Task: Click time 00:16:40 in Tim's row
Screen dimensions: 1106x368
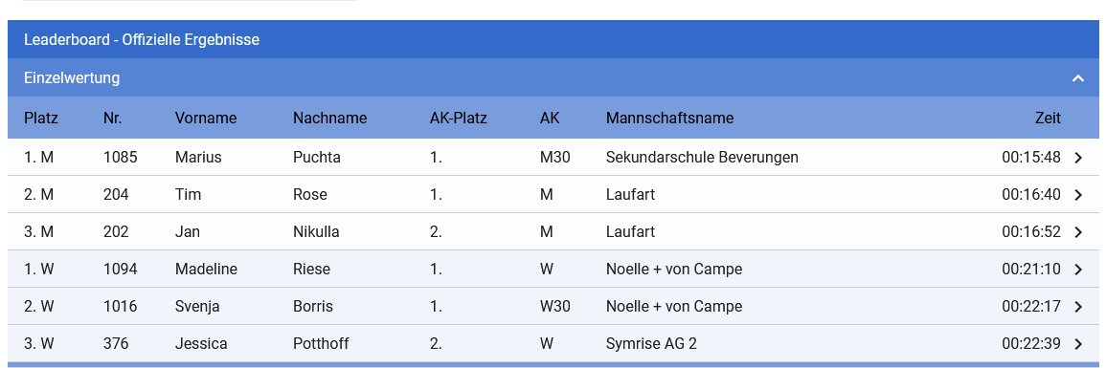Action: tap(1030, 194)
